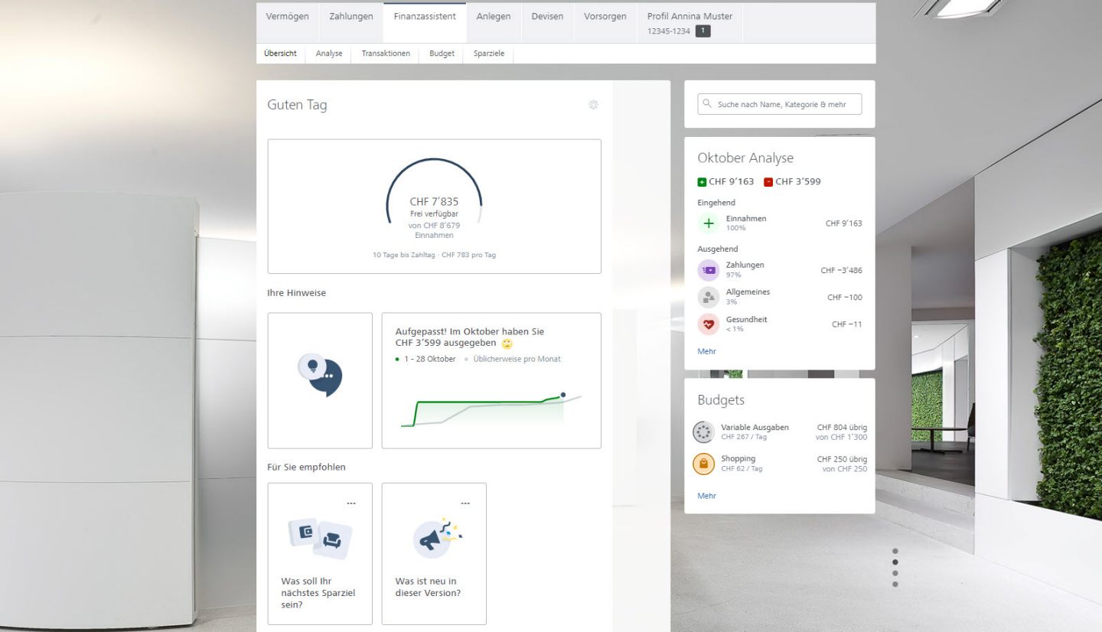Screen dimensions: 1102x632
Task: Switch to the Zahlungen tab
Action: (351, 17)
